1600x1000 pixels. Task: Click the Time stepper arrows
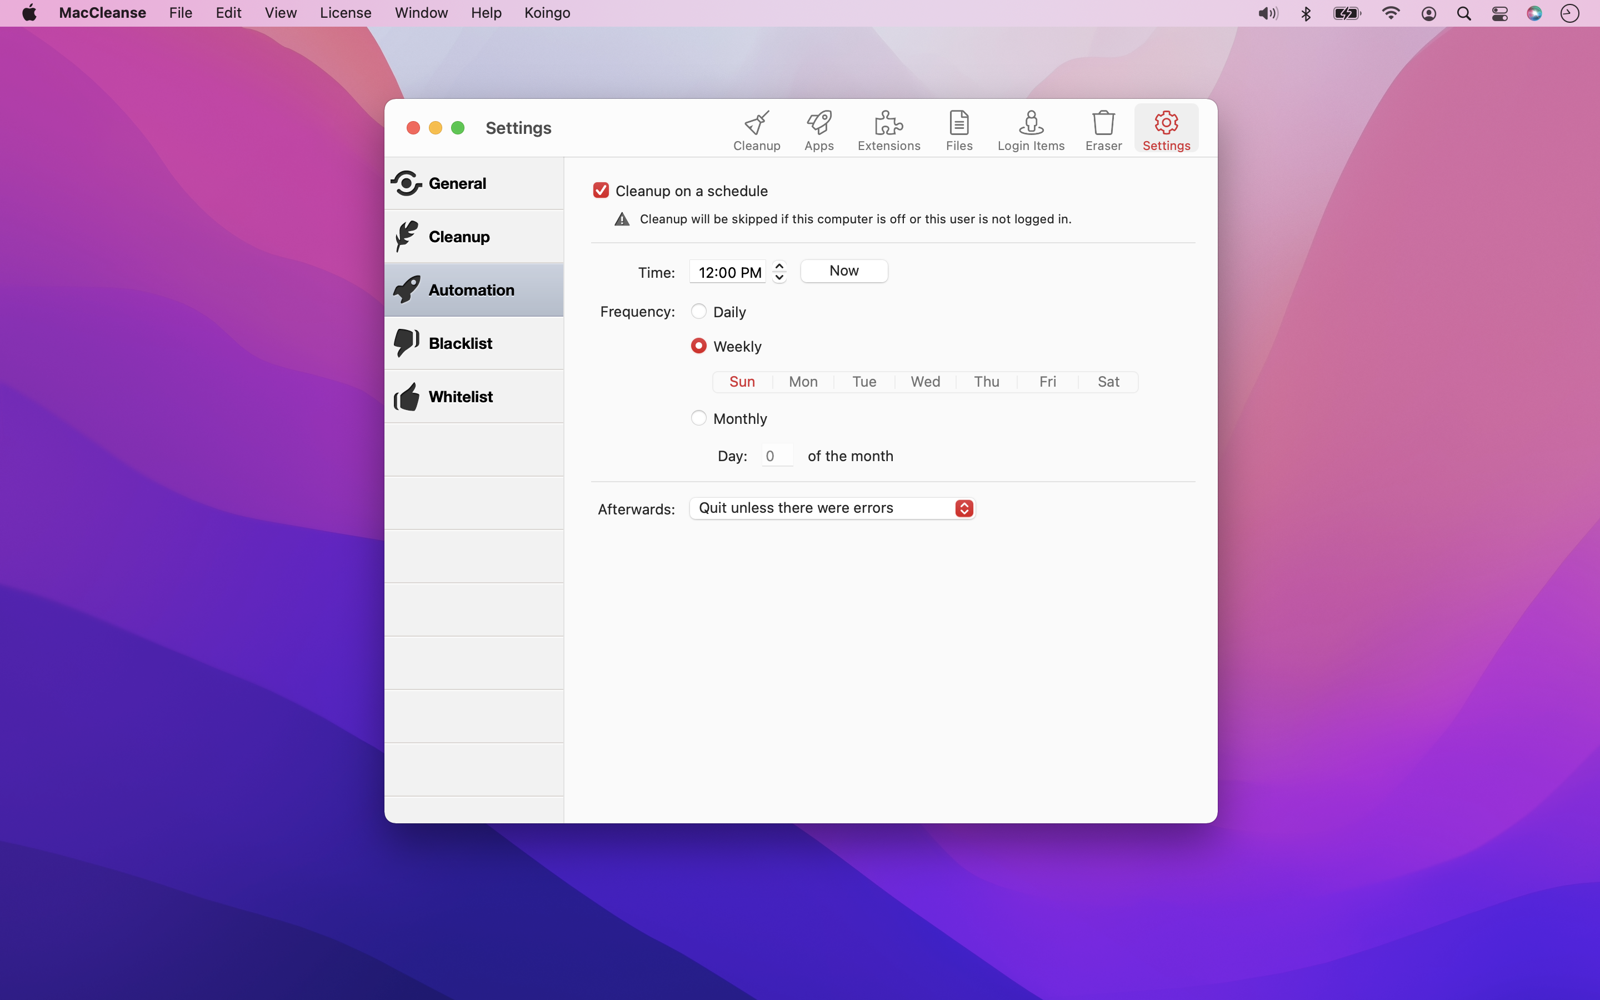pos(779,272)
